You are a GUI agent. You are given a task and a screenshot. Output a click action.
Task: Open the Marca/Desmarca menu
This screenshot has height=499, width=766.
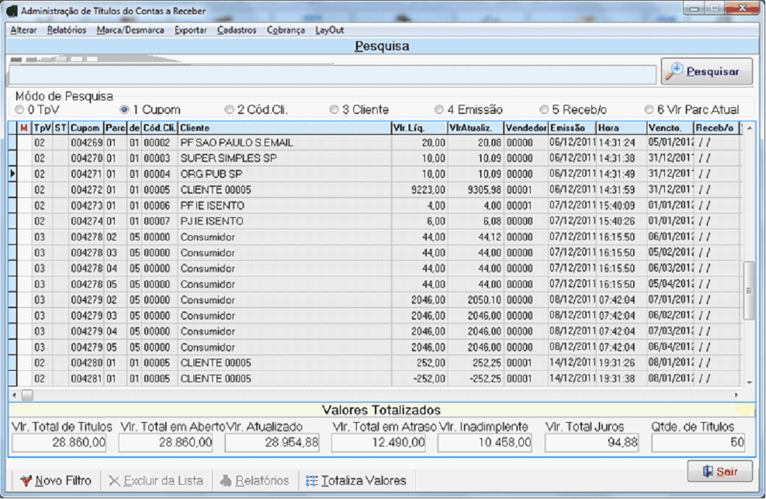click(130, 30)
